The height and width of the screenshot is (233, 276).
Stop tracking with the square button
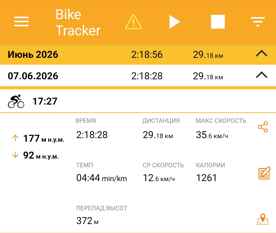point(218,22)
